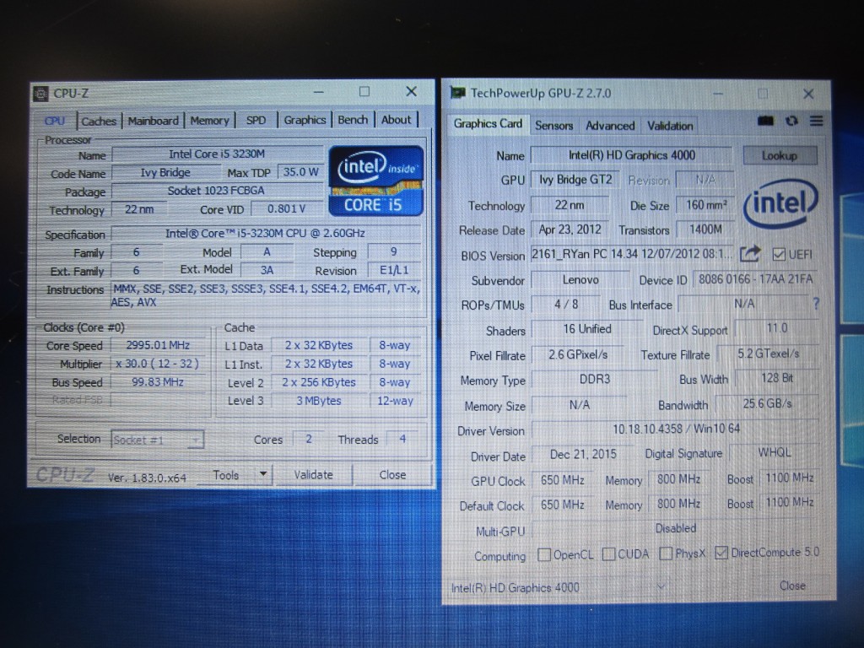Click the GPU-Z screenshot camera icon
Screen dimensions: 864x648
coord(765,121)
